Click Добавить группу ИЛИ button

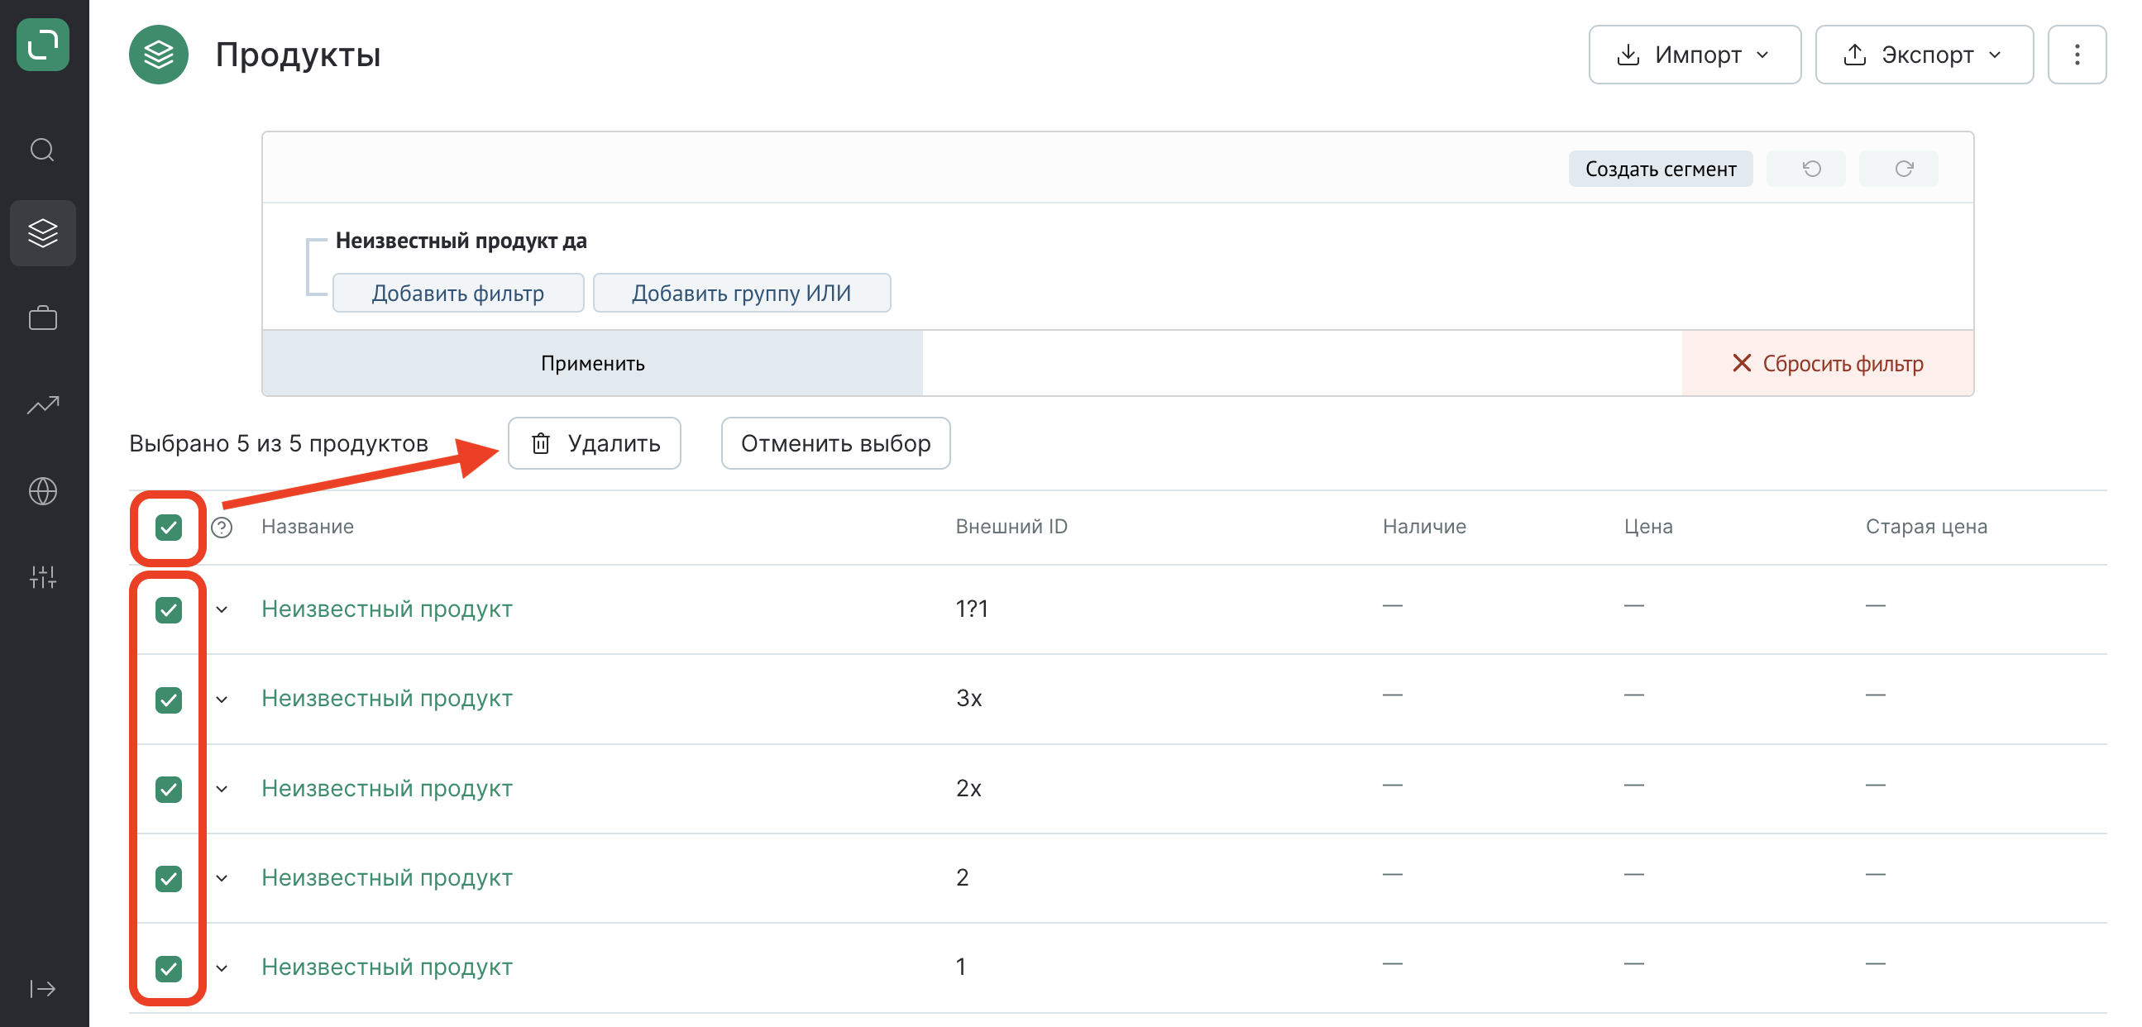click(x=742, y=293)
